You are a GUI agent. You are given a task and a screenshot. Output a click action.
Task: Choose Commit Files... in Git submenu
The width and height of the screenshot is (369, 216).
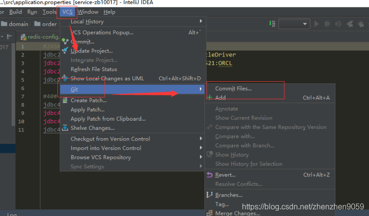tap(270, 89)
